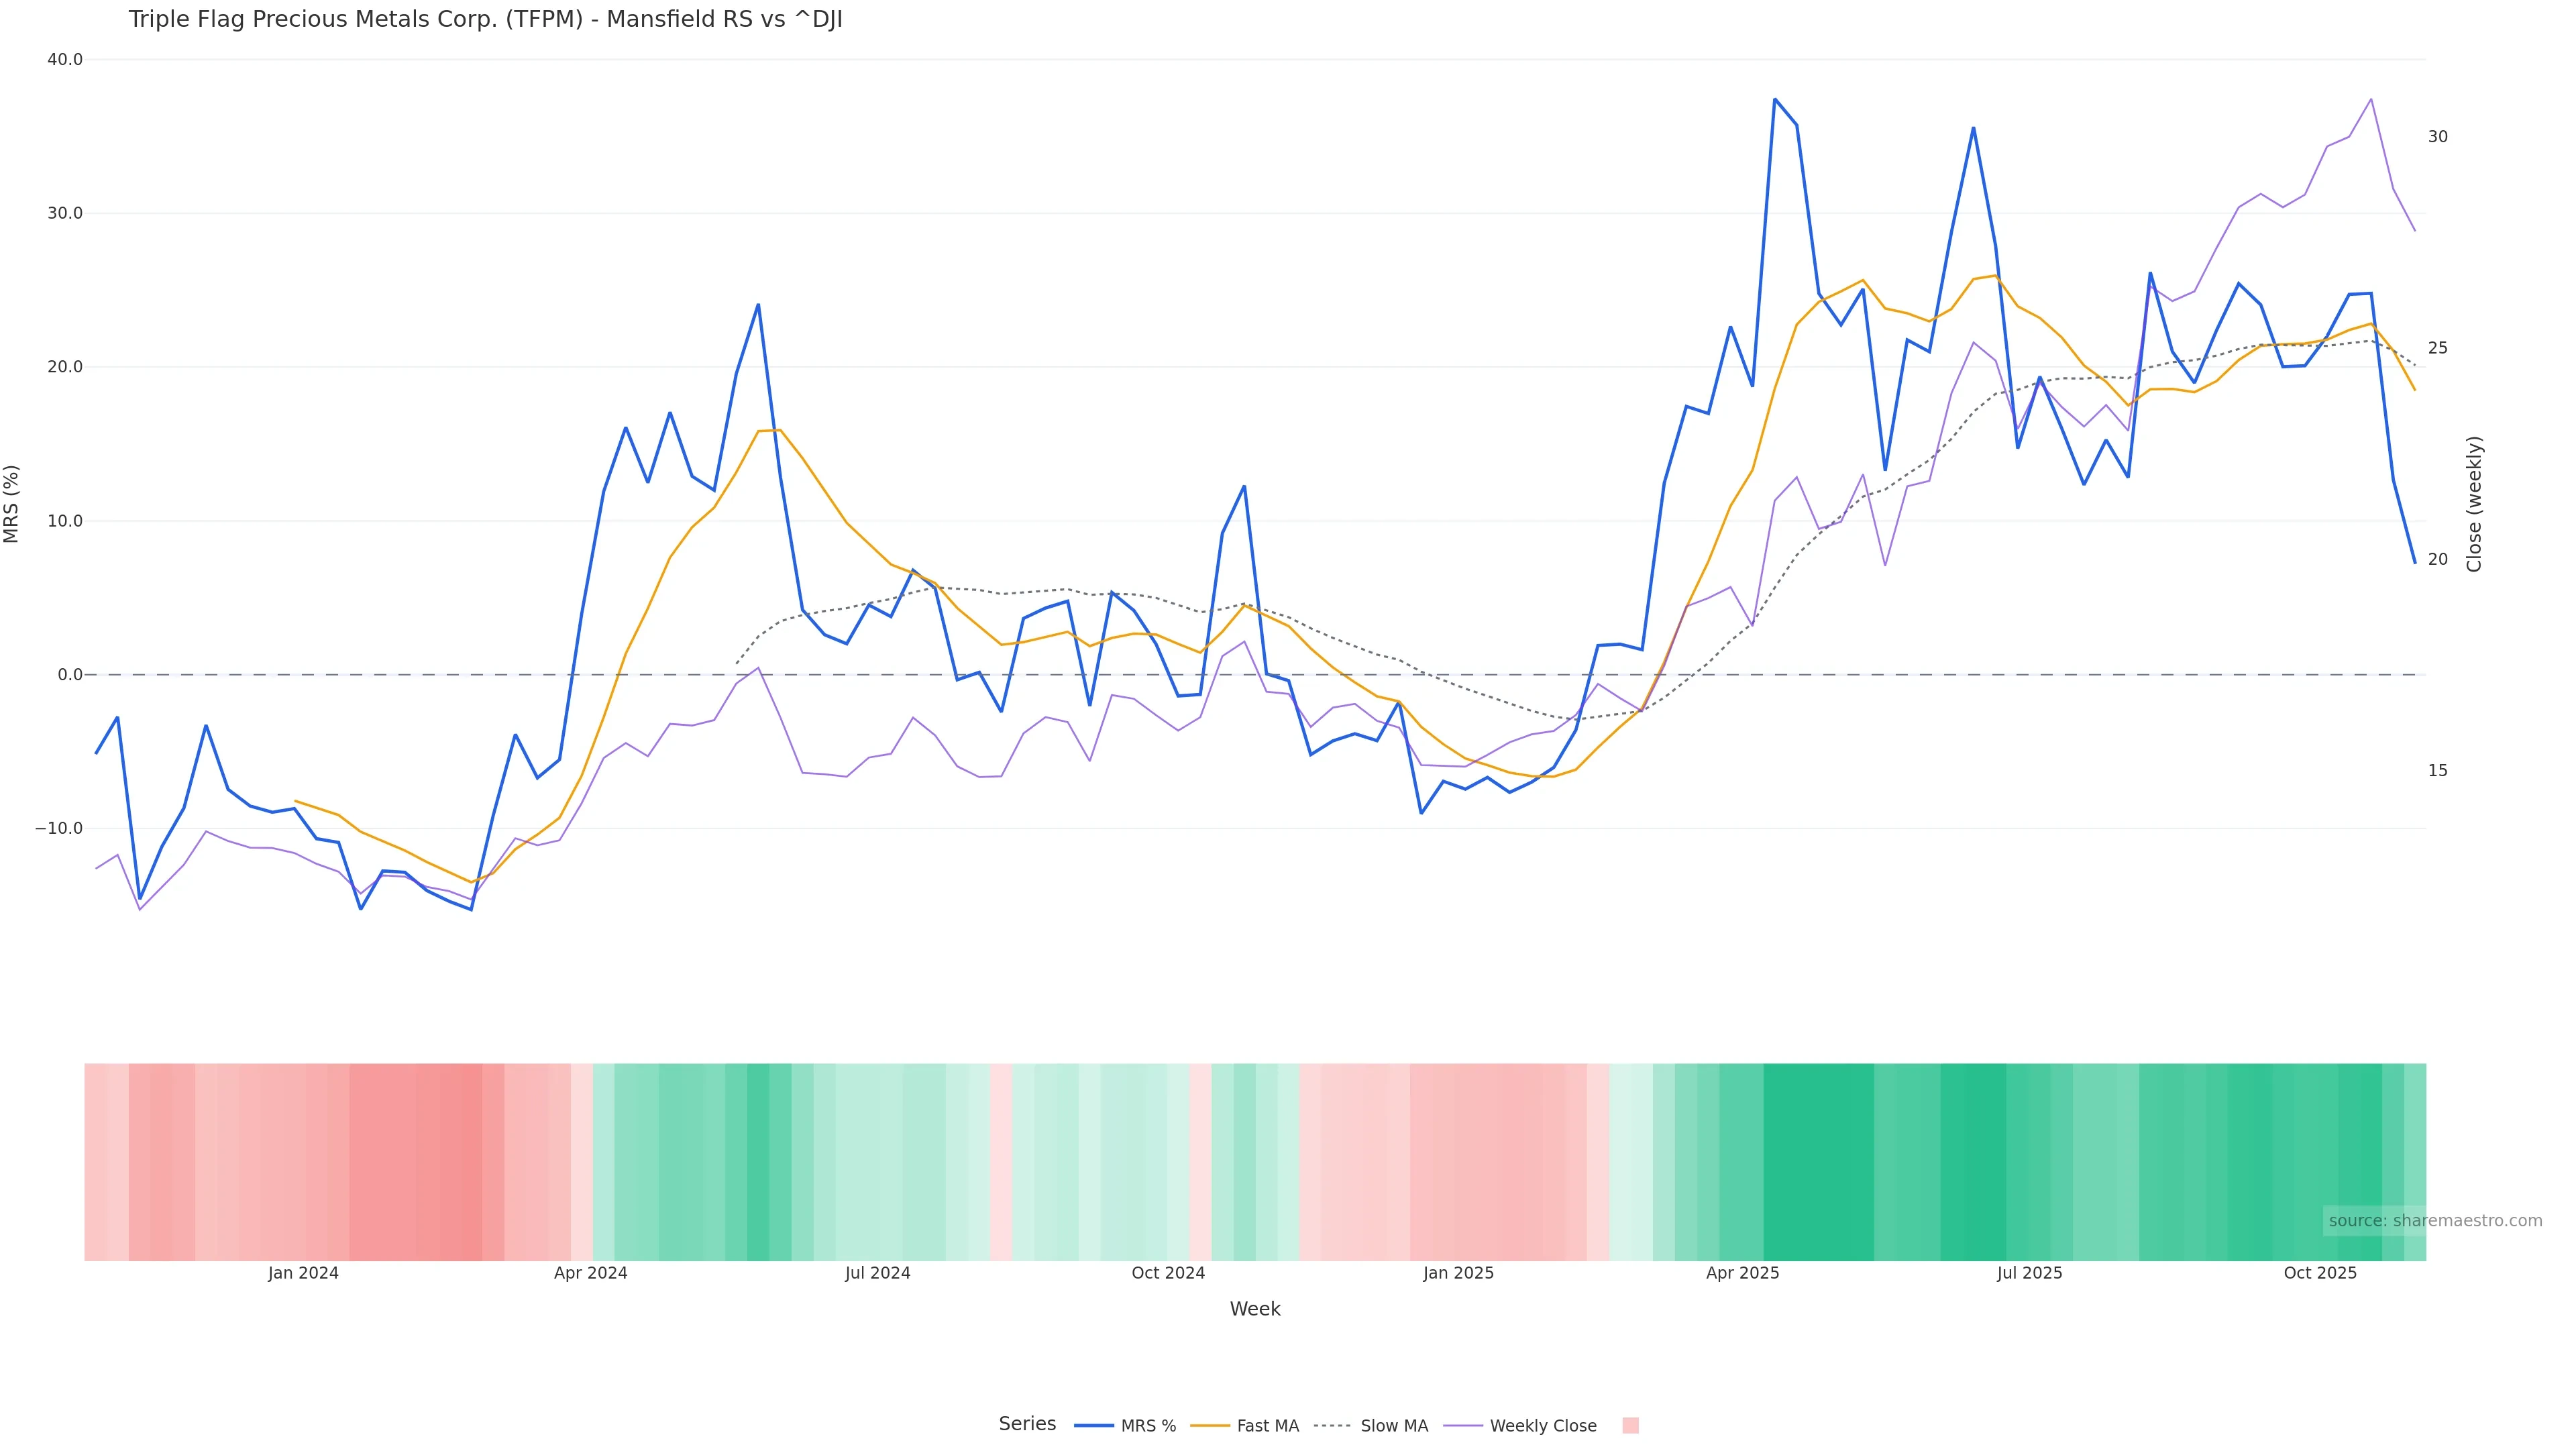The width and height of the screenshot is (2576, 1449).
Task: Click the sharemaestro.com source watermark
Action: pyautogui.click(x=2434, y=1221)
